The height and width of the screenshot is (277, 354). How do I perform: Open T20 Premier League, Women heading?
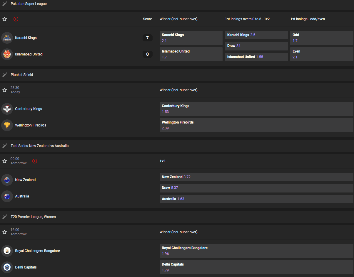[x=33, y=217]
